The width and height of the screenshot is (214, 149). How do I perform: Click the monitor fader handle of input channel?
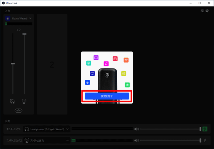[13, 64]
